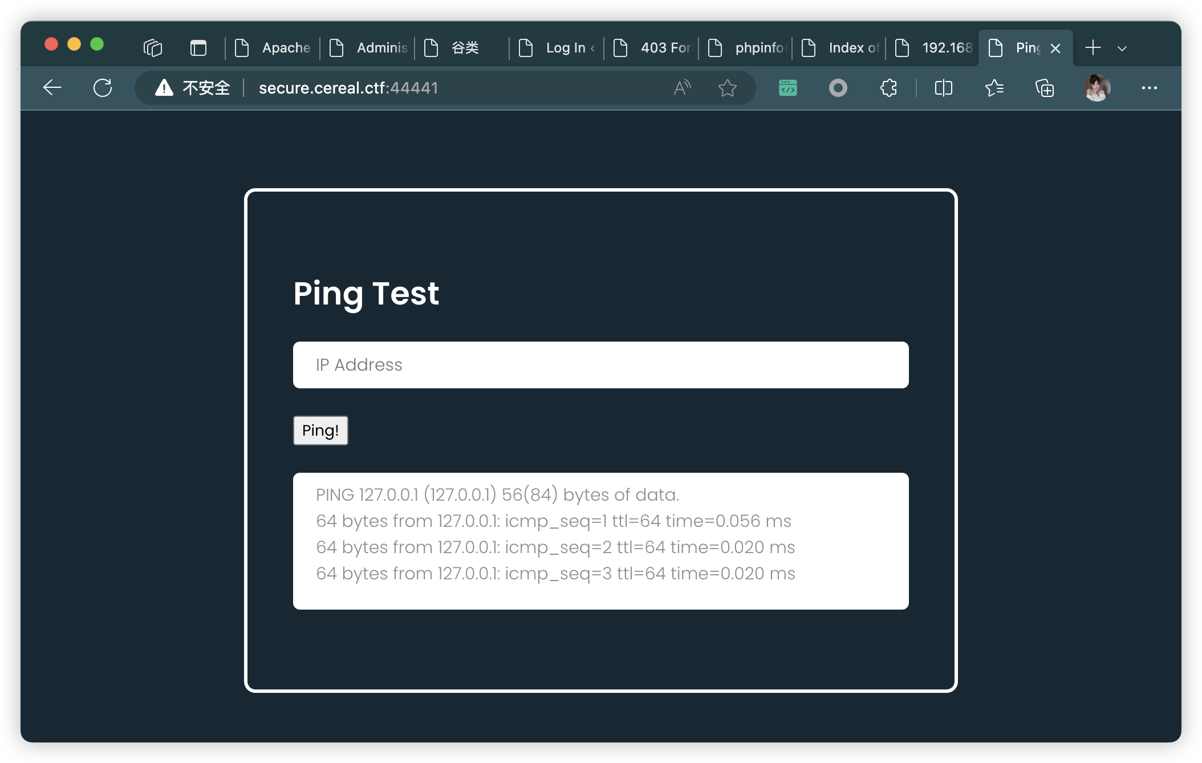Toggle vertical tabs pane icon
Image resolution: width=1202 pixels, height=763 pixels.
tap(198, 48)
